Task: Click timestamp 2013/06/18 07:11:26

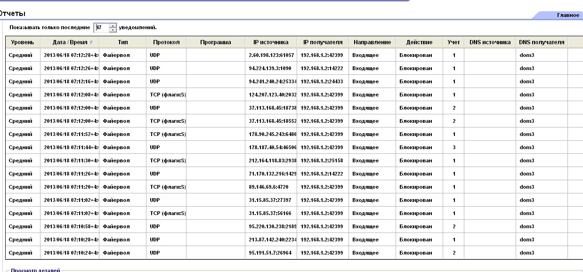Action: click(x=71, y=174)
